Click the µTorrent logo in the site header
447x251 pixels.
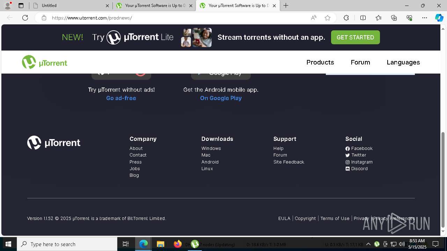point(44,62)
